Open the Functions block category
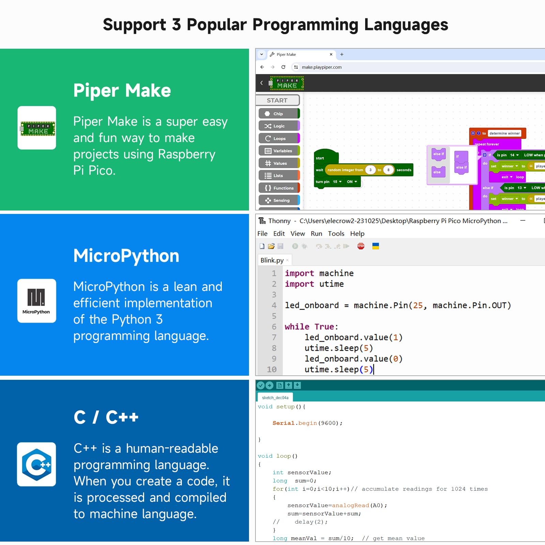This screenshot has height=545, width=545. click(279, 188)
